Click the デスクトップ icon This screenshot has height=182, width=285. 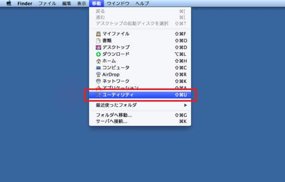pyautogui.click(x=98, y=47)
